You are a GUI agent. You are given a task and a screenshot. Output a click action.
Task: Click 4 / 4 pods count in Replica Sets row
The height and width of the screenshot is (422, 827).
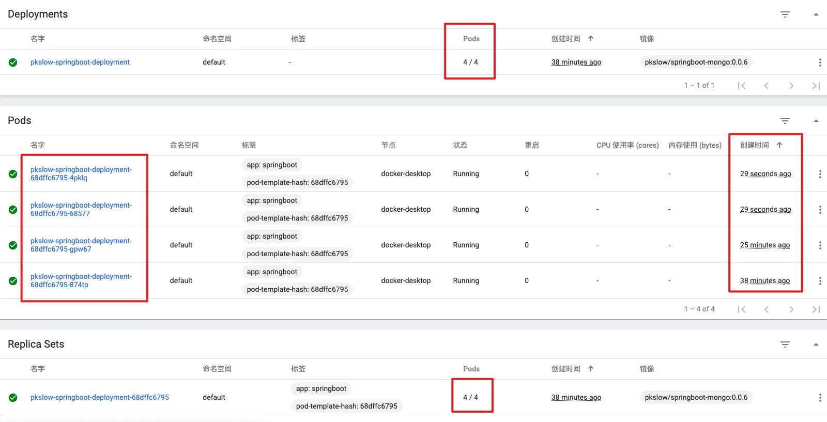click(470, 397)
